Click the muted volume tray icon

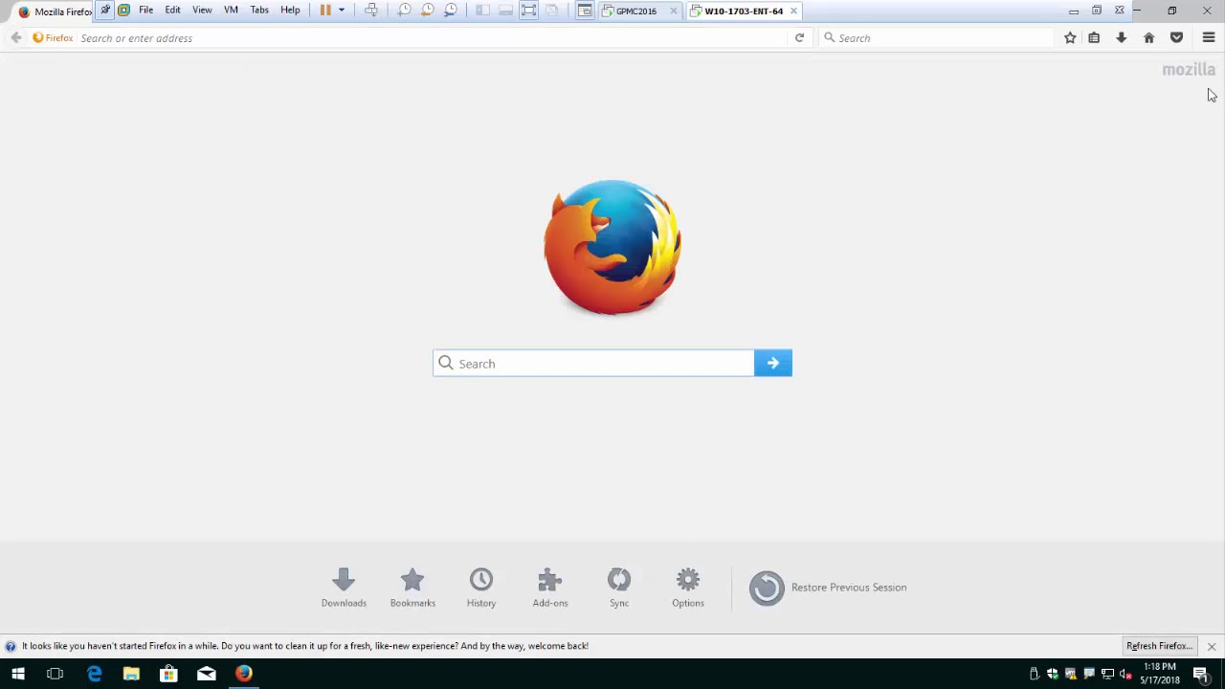(x=1125, y=674)
